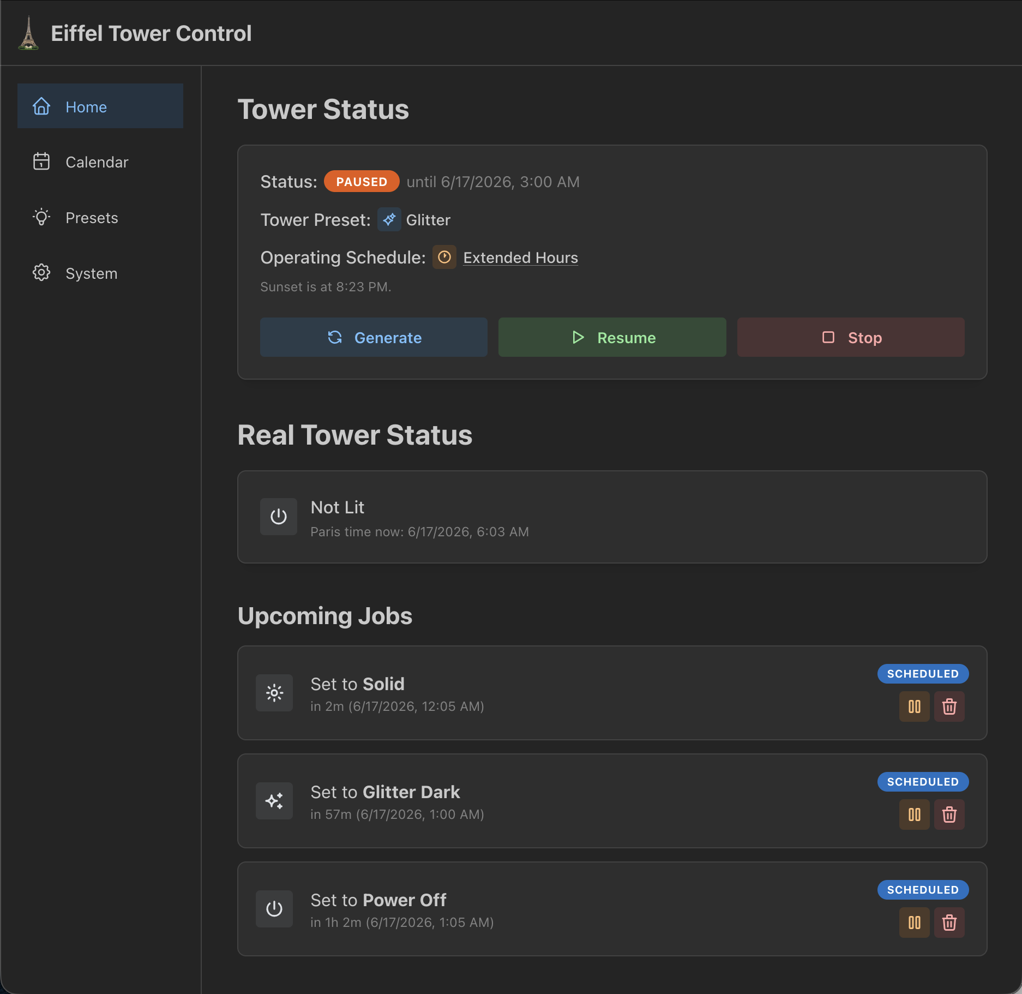Click the play icon in Resume button

[578, 337]
